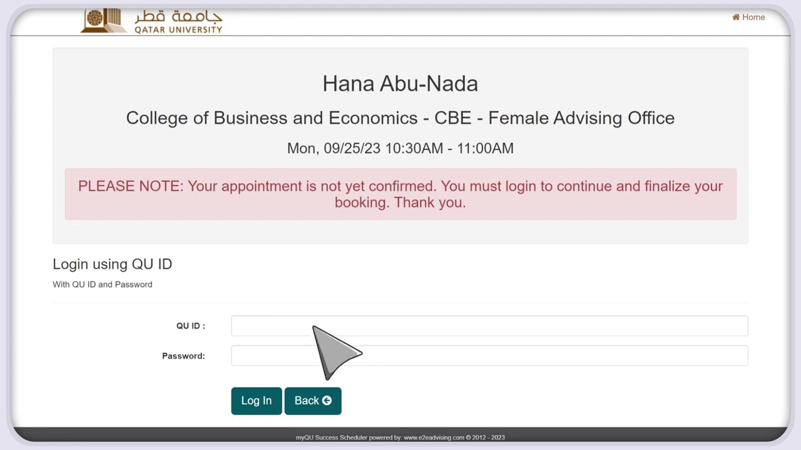Click the www.e2eadvising.com footer link
The image size is (801, 450).
434,437
